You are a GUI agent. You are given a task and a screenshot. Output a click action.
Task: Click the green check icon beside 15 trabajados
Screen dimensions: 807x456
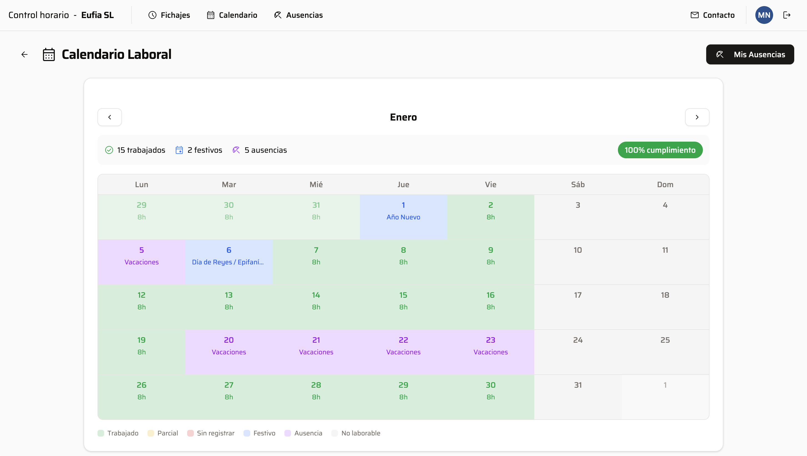(109, 150)
